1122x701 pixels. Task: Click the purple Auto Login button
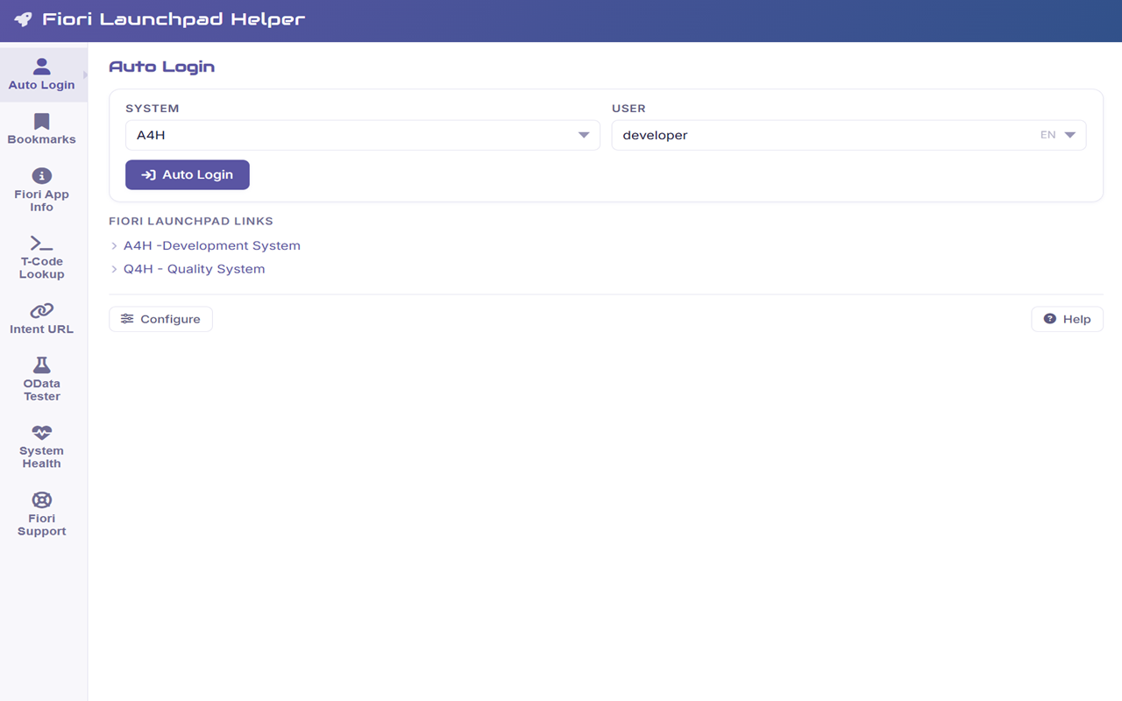click(x=188, y=174)
